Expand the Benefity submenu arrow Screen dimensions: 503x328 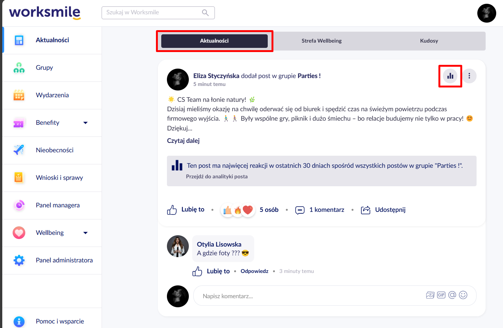(85, 123)
